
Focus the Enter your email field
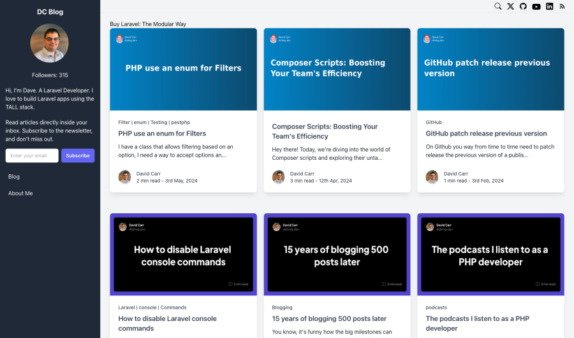tap(32, 155)
